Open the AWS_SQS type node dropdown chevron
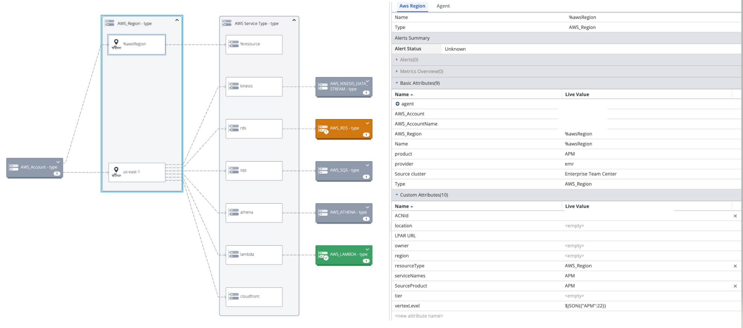Viewport: 743px width, 328px height. click(x=368, y=165)
